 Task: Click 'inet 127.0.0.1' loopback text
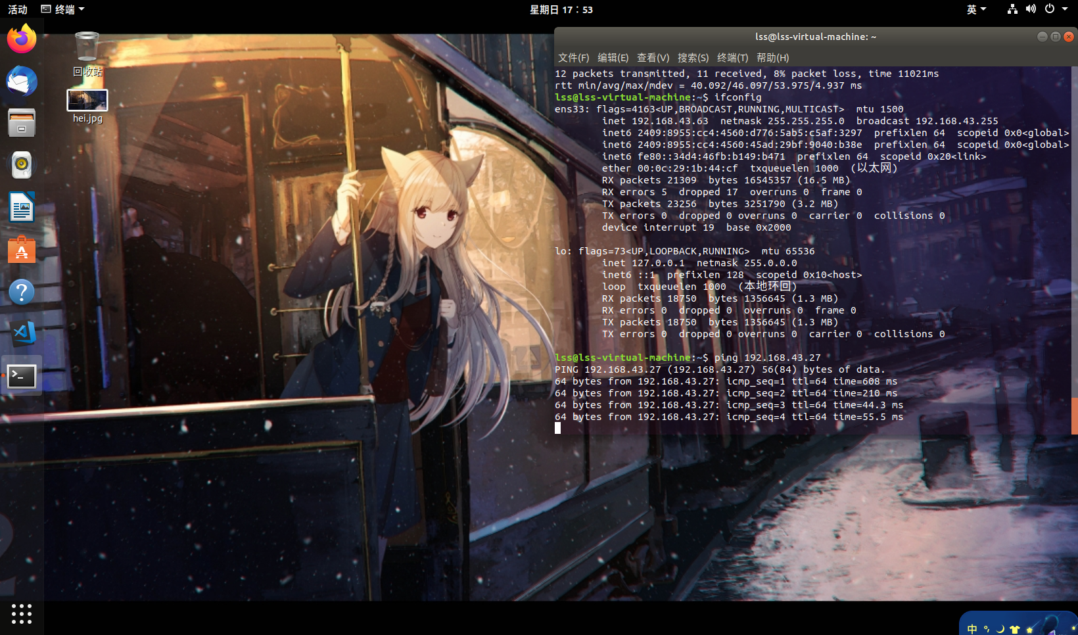(x=644, y=263)
